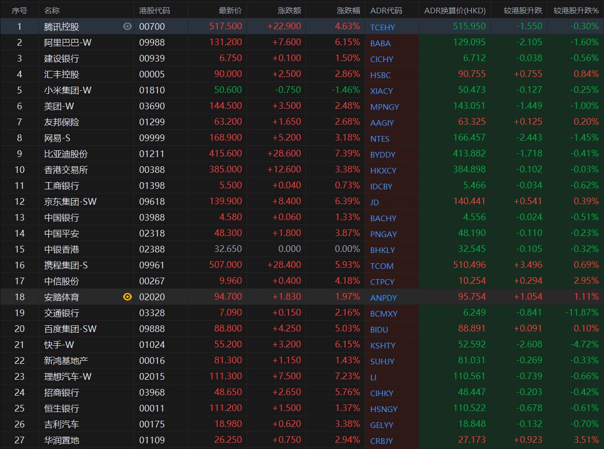The image size is (604, 449).
Task: Open ADR ticker AAGIY link
Action: pyautogui.click(x=382, y=123)
